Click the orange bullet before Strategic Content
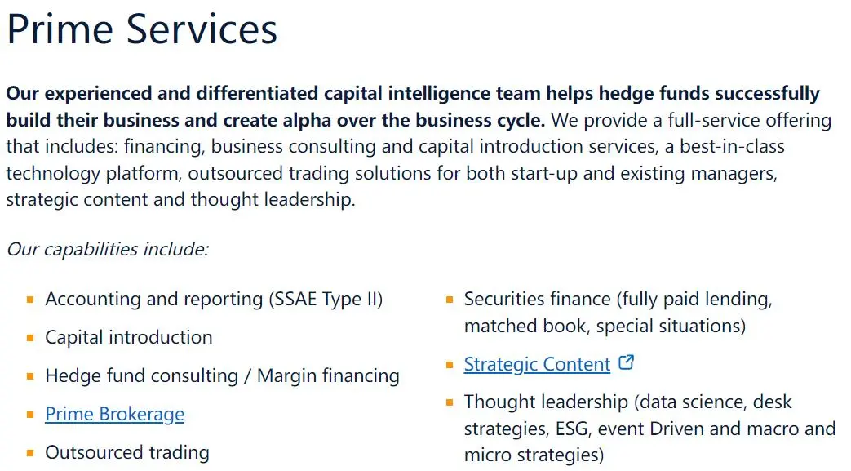This screenshot has height=471, width=851. click(450, 365)
